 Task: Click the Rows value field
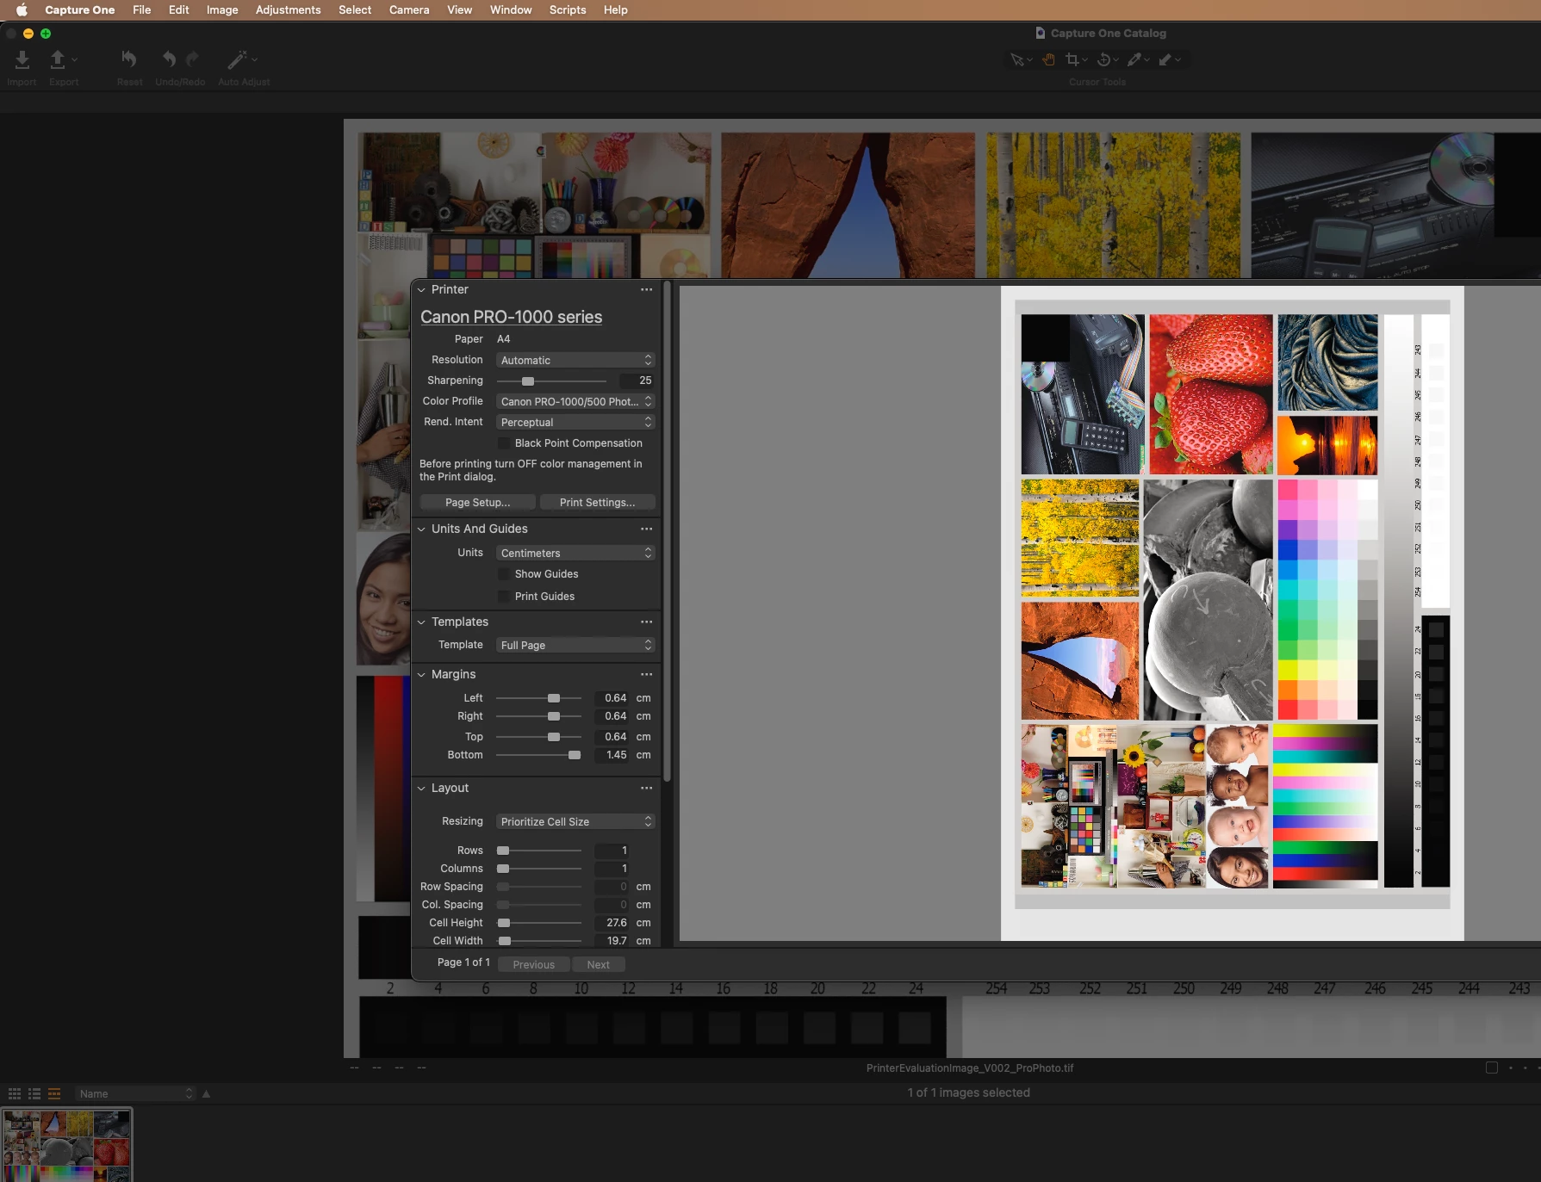pyautogui.click(x=612, y=851)
